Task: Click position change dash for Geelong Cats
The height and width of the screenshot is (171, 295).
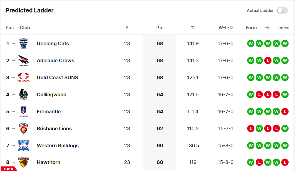Action: 14,43
